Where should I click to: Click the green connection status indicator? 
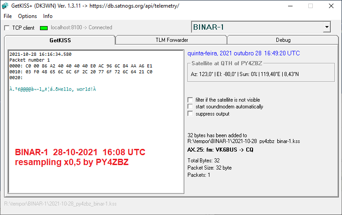pos(44,28)
